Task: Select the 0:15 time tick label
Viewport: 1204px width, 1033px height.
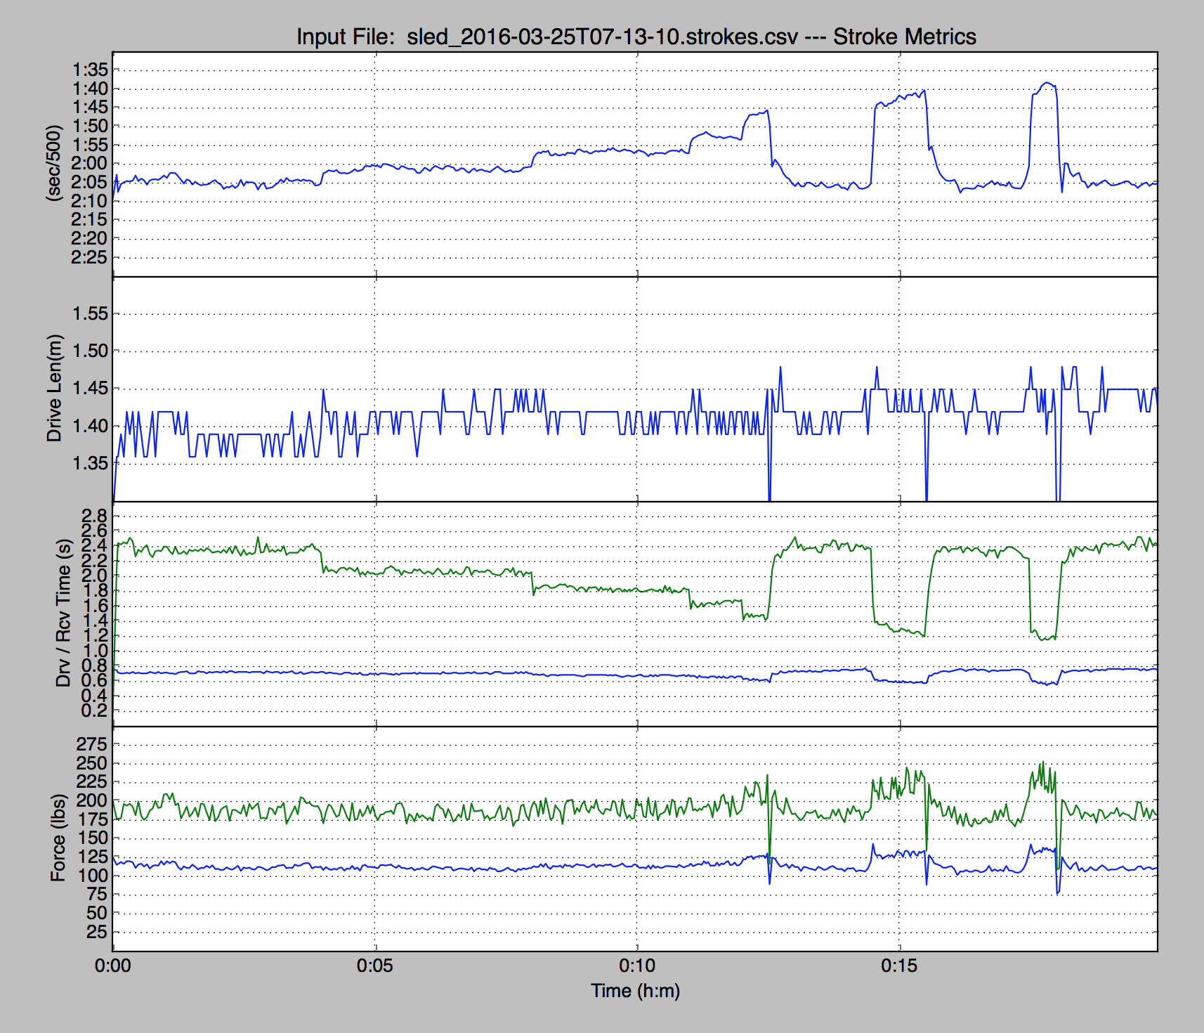Action: click(899, 966)
